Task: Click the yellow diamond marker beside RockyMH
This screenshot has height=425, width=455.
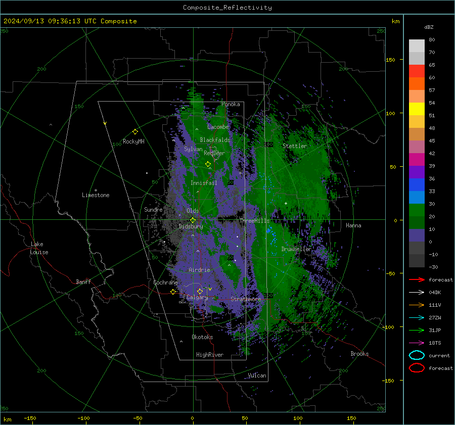Action: (135, 132)
